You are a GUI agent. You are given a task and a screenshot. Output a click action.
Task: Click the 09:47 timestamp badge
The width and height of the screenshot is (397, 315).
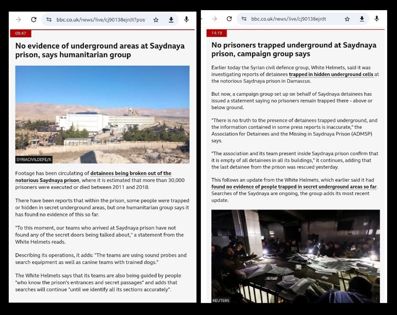pos(21,33)
